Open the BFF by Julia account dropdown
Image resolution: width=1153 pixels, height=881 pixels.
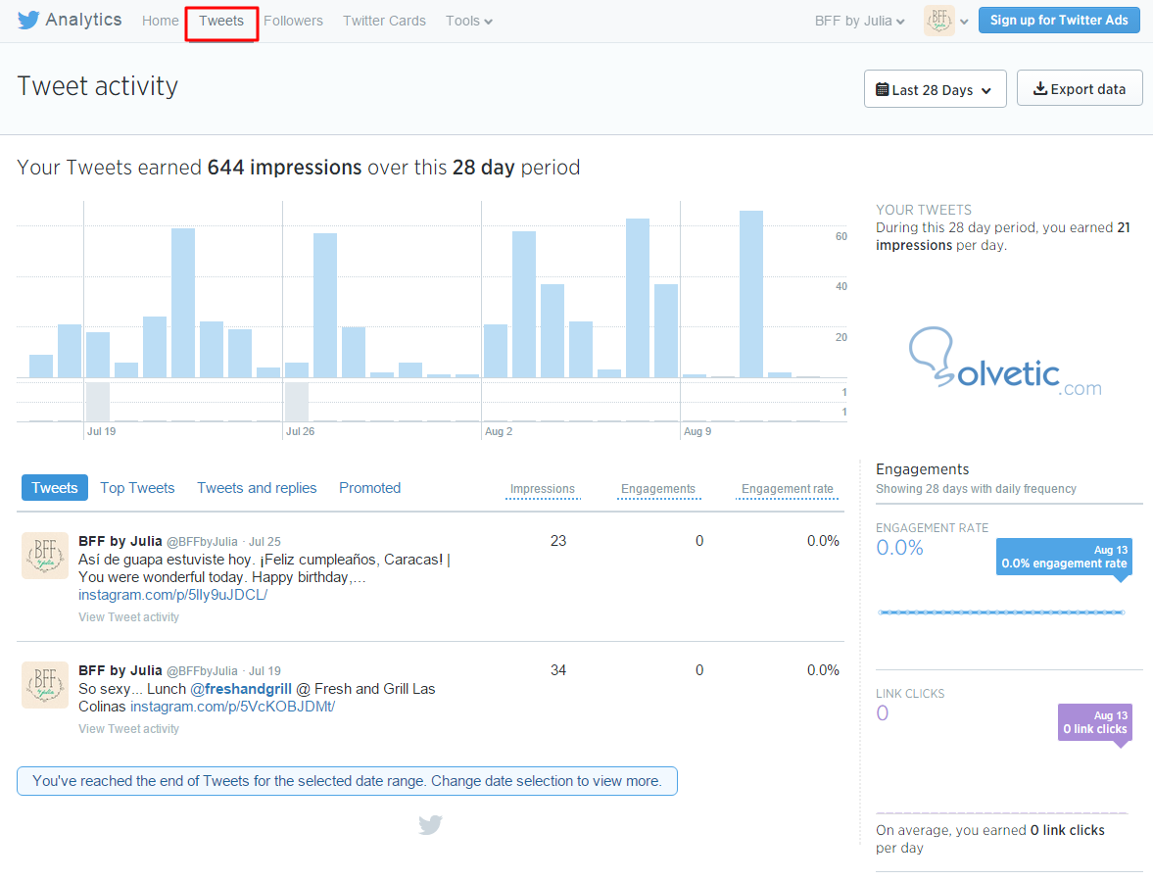coord(859,21)
